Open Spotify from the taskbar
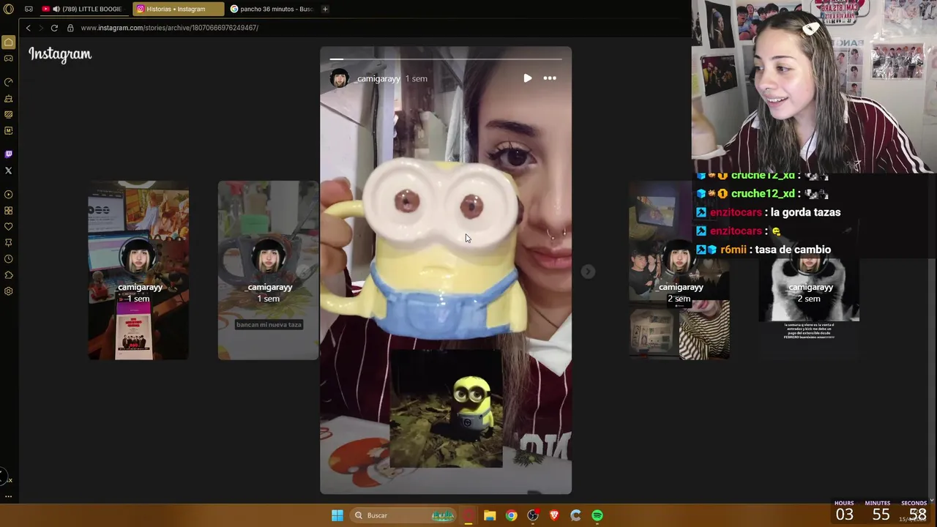The width and height of the screenshot is (937, 527). pyautogui.click(x=597, y=515)
